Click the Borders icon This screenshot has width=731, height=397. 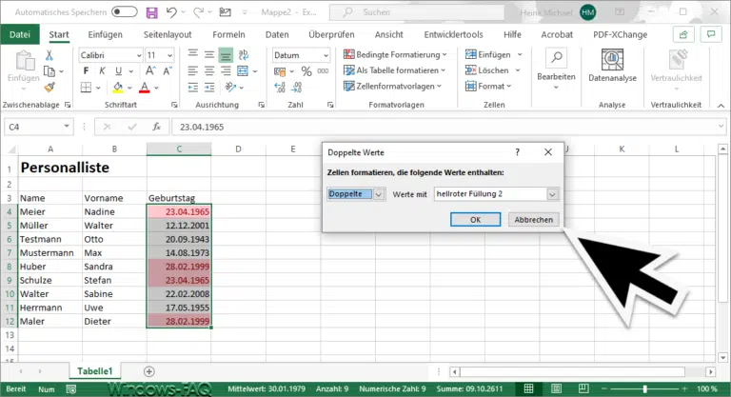tap(86, 88)
